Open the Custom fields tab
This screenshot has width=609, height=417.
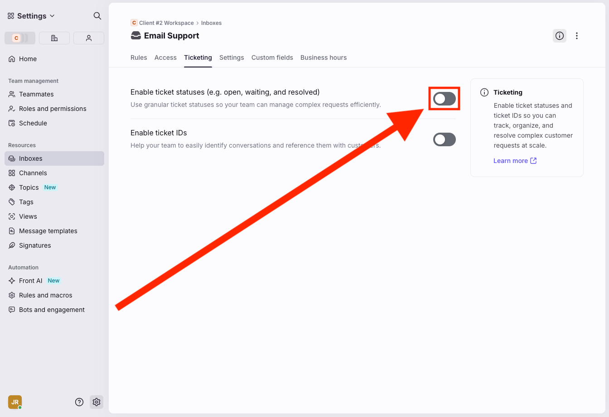coord(272,58)
